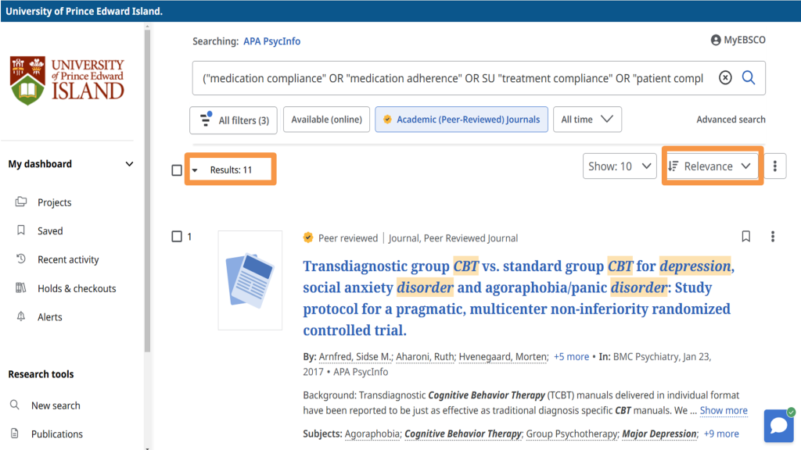Open Projects in the sidebar
801x450 pixels.
click(x=54, y=202)
